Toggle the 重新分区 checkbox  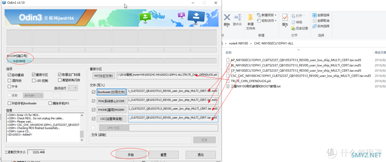[x=34, y=75]
